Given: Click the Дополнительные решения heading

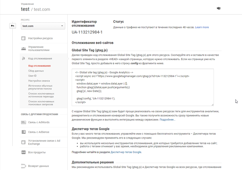Looking at the screenshot, I should [x=93, y=162].
